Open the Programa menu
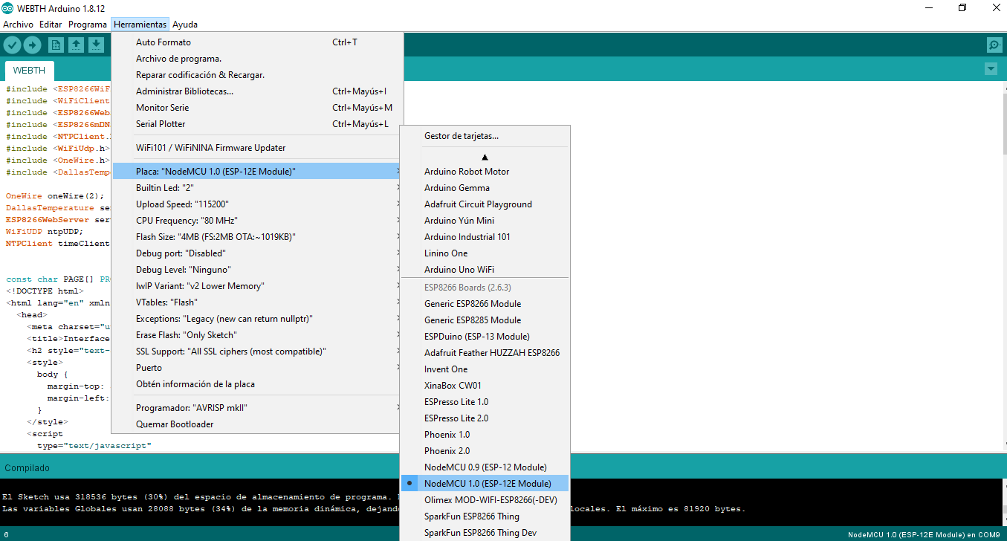This screenshot has height=541, width=1007. coord(88,25)
